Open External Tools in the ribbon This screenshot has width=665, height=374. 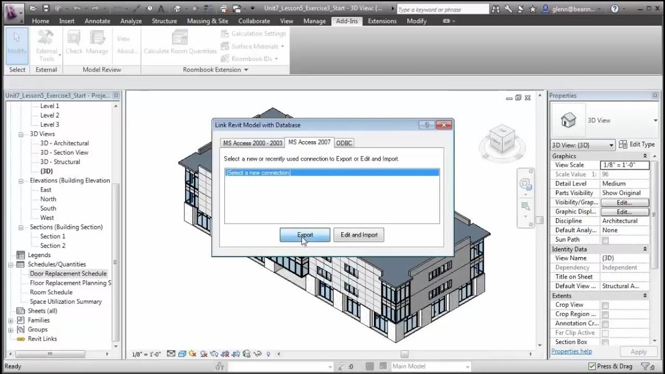46,46
